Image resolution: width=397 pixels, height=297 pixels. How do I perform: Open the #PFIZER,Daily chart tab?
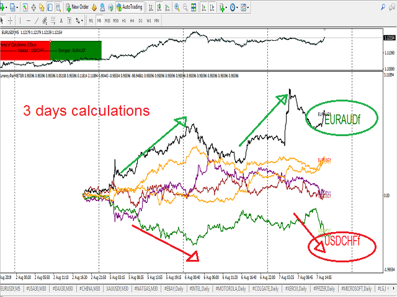(x=324, y=288)
